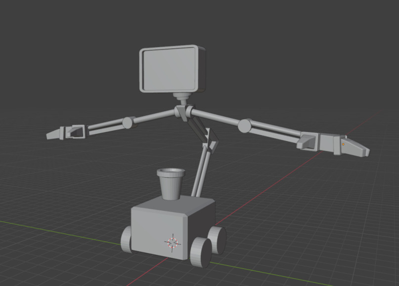The height and width of the screenshot is (286, 399).
Task: Select the neck connector under the monitor
Action: (x=181, y=98)
